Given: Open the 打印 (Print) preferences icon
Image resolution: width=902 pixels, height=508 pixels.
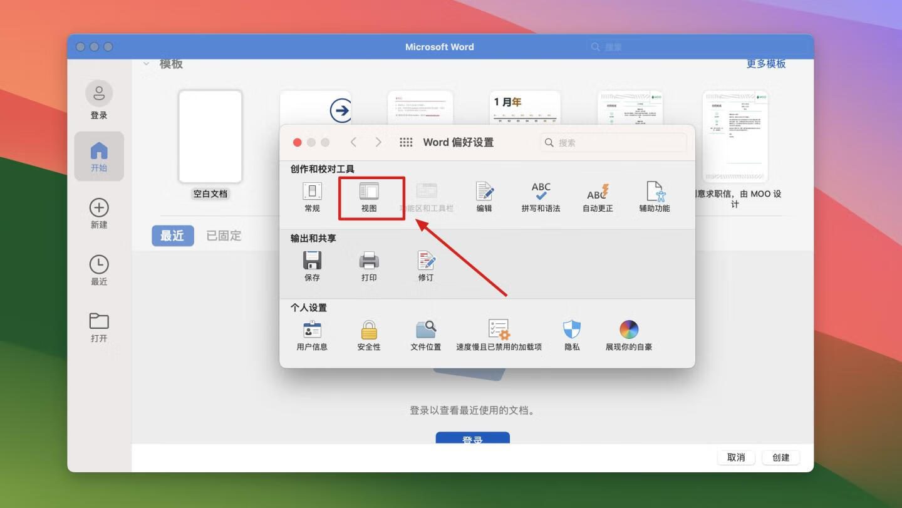Looking at the screenshot, I should pos(369,261).
